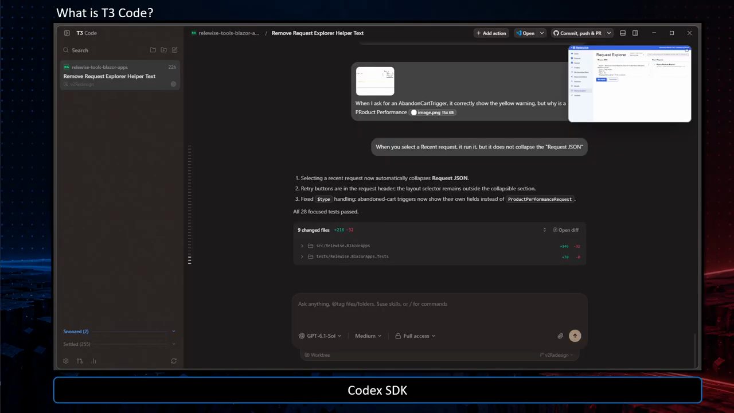The height and width of the screenshot is (413, 734).
Task: Open the dropdown arrow beside Commit, push & PR
Action: coord(609,33)
